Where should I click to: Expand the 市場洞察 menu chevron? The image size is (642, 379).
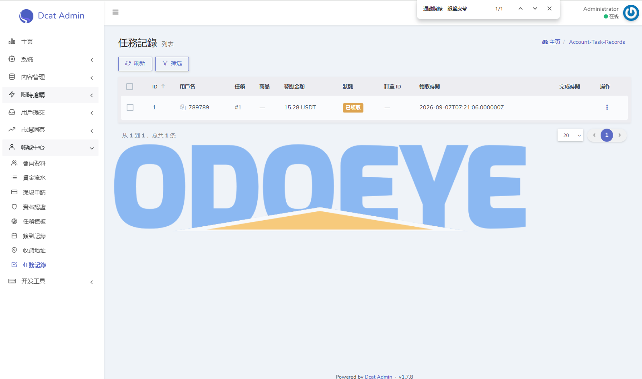click(92, 131)
